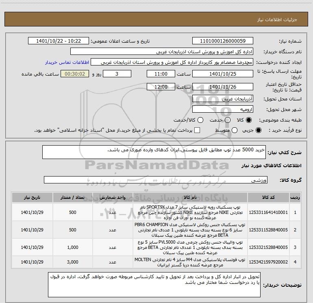Click the delivery province field آذربایجان غربی

click(x=223, y=99)
